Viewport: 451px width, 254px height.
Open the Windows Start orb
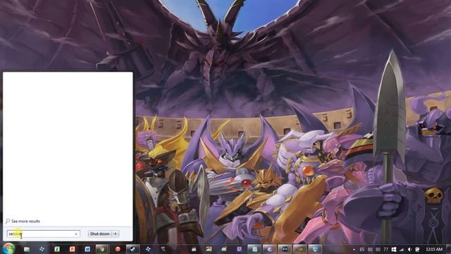tap(8, 248)
